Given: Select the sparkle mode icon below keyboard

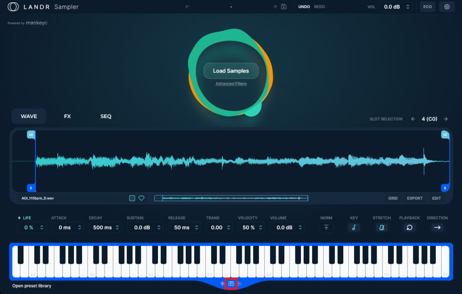Looking at the screenshot, I should 222,284.
